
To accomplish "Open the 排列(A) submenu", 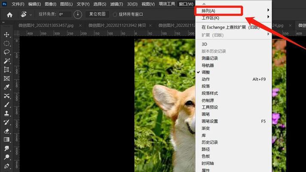I will 234,11.
